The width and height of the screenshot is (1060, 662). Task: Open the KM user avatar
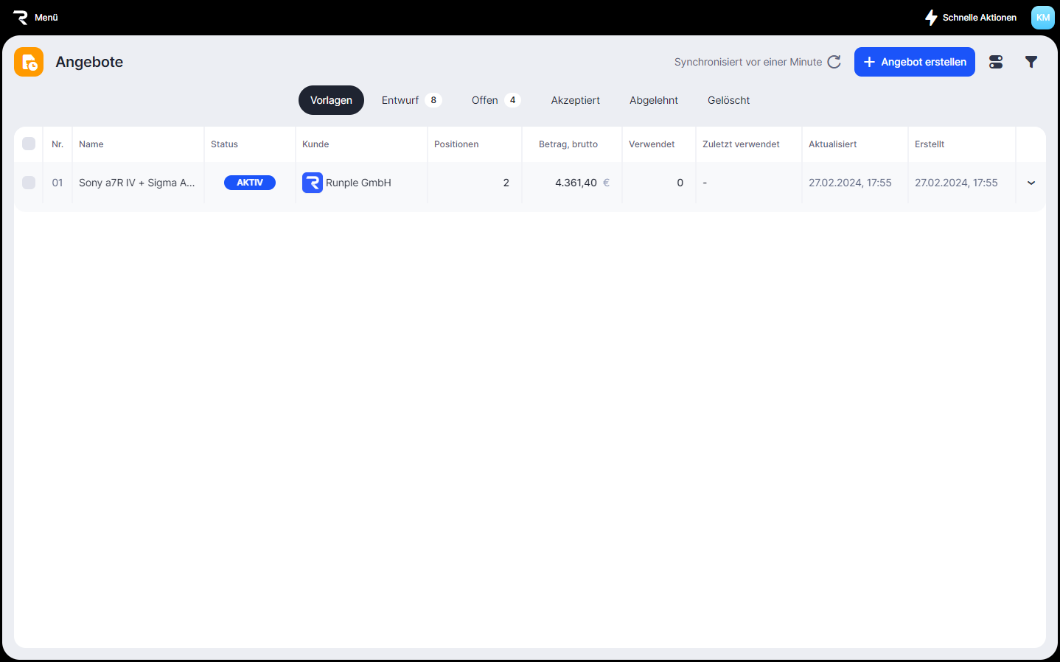pos(1042,18)
